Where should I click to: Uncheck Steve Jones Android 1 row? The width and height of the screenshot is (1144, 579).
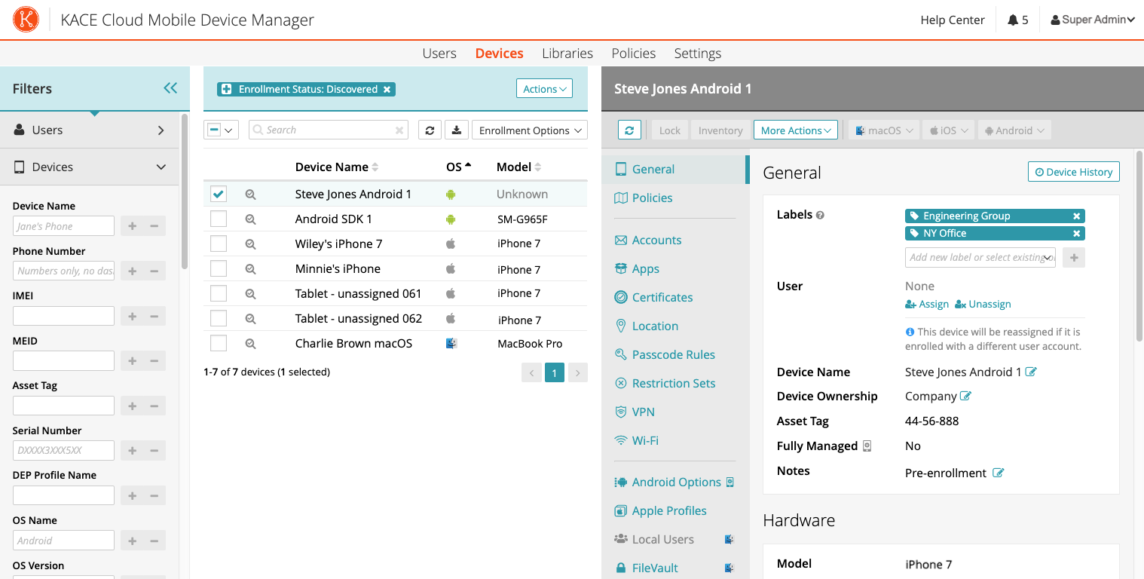pyautogui.click(x=219, y=195)
